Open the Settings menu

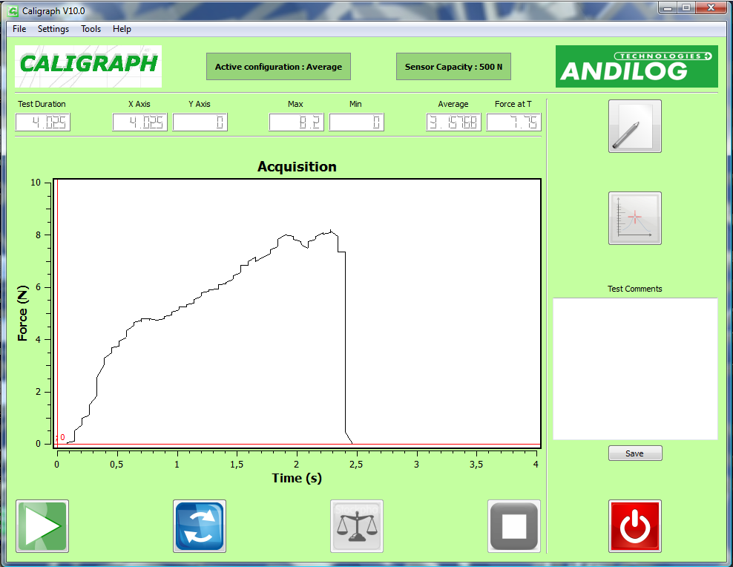(53, 29)
